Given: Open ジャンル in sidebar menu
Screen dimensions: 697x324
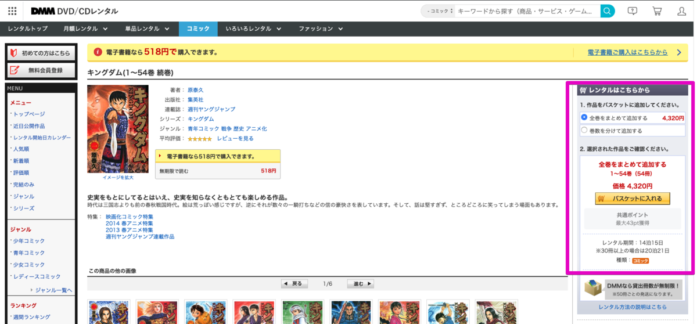Looking at the screenshot, I should (24, 196).
